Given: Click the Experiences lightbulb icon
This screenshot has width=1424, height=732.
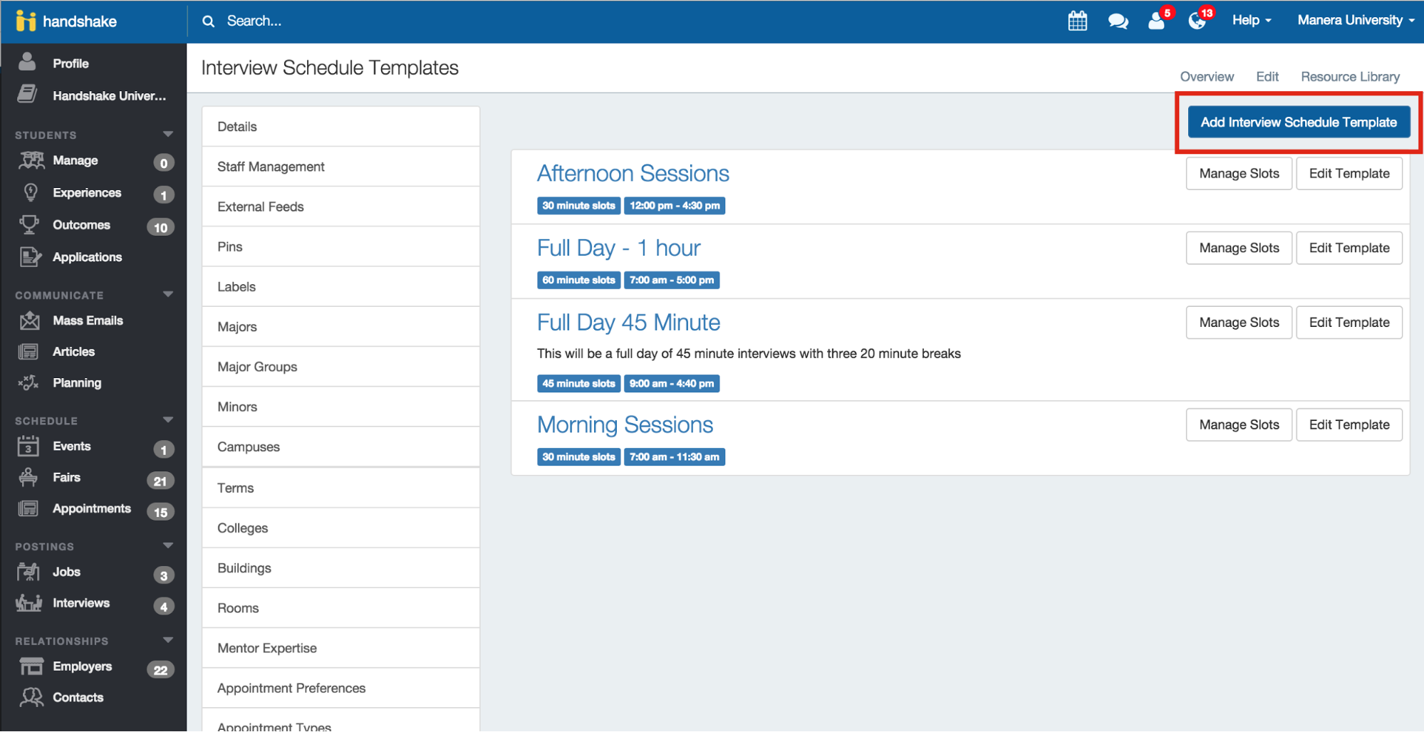Looking at the screenshot, I should point(31,193).
